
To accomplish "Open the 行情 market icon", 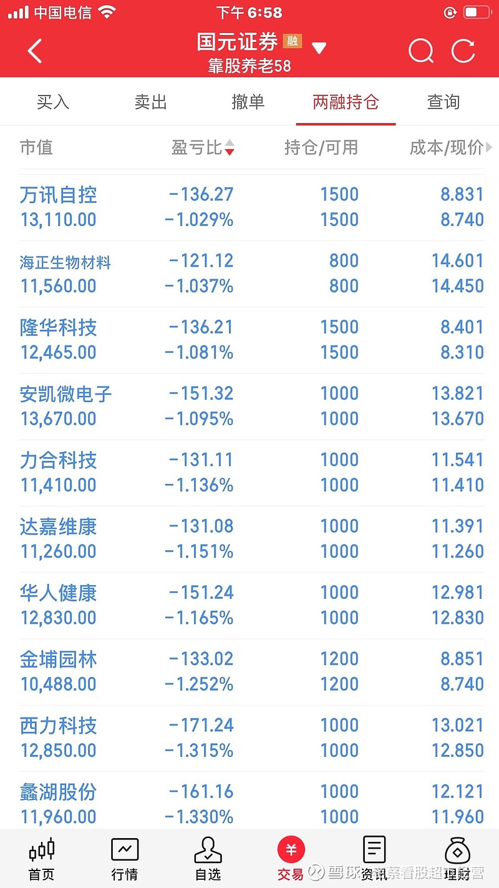I will click(x=125, y=859).
